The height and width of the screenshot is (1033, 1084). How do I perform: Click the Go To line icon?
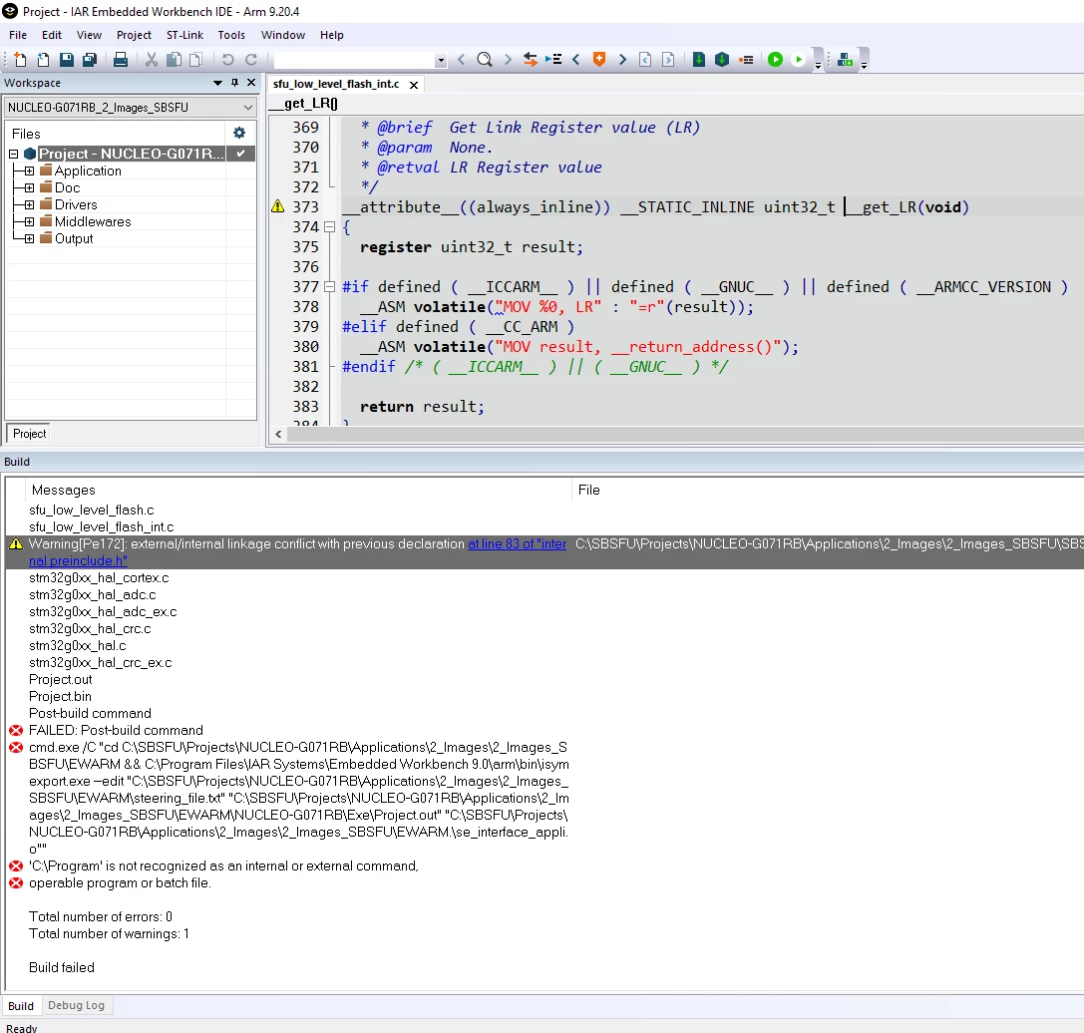[x=553, y=60]
